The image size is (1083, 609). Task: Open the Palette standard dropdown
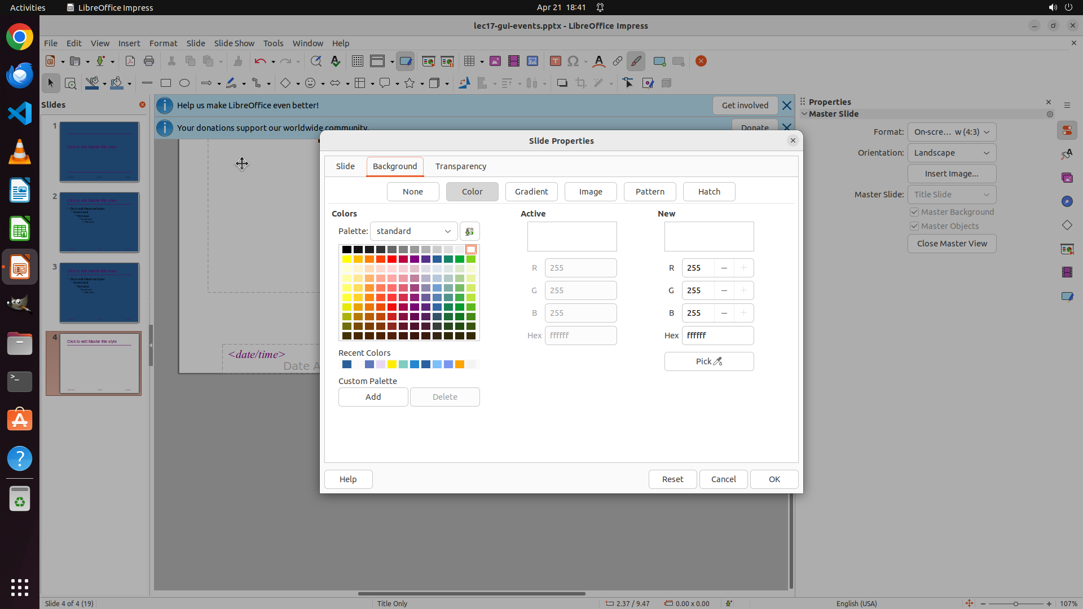point(413,231)
